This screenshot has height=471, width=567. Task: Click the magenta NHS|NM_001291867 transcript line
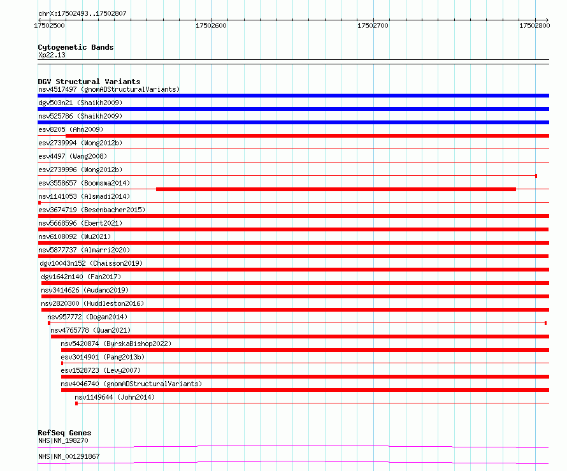coord(293,463)
